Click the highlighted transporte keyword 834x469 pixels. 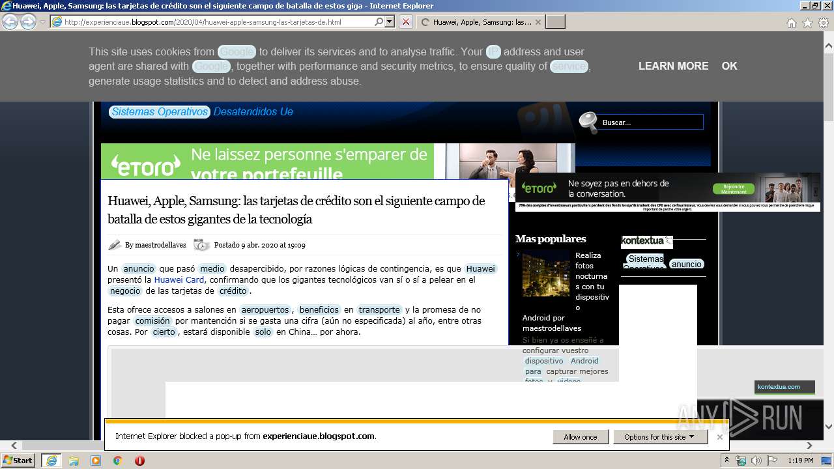click(379, 309)
